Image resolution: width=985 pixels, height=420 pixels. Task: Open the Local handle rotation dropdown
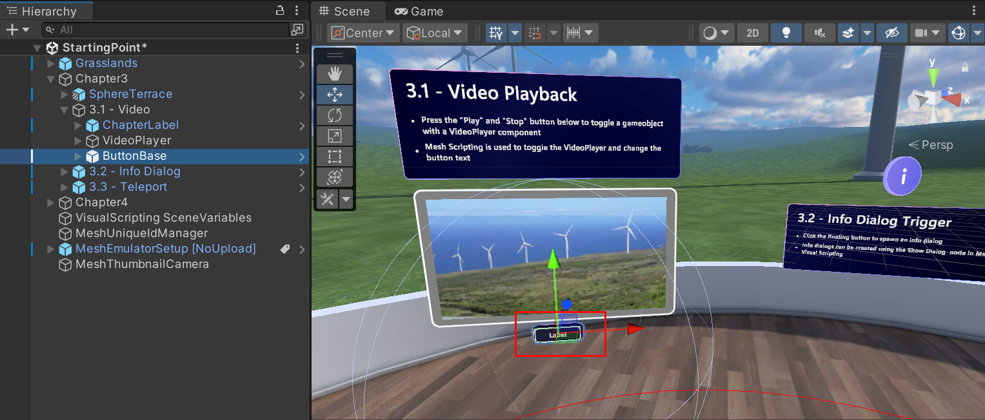pos(435,33)
